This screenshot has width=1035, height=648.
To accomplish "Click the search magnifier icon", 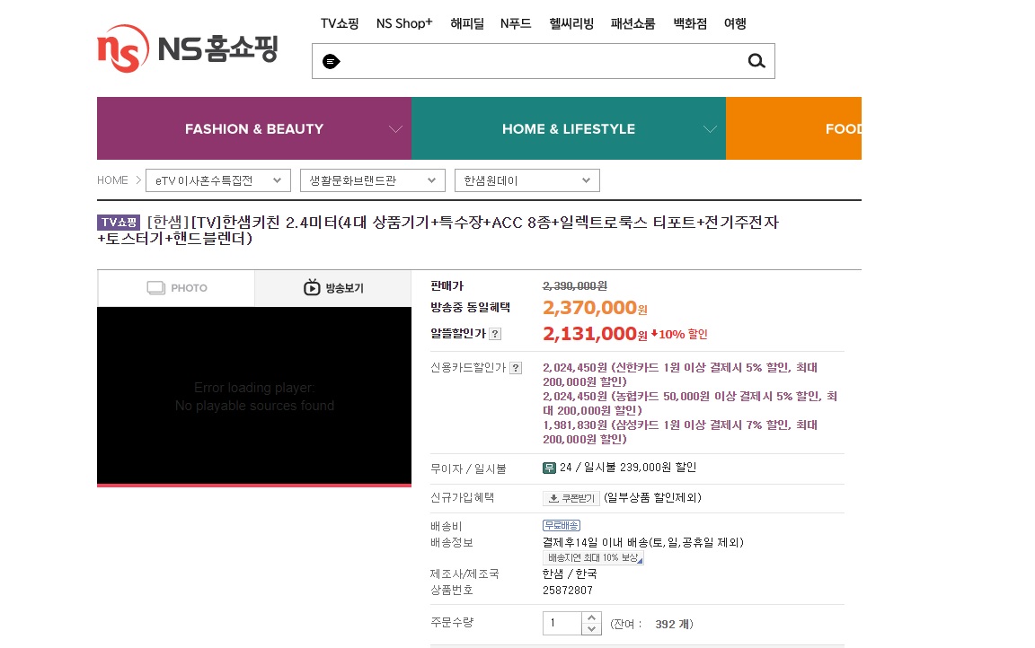I will [x=756, y=61].
